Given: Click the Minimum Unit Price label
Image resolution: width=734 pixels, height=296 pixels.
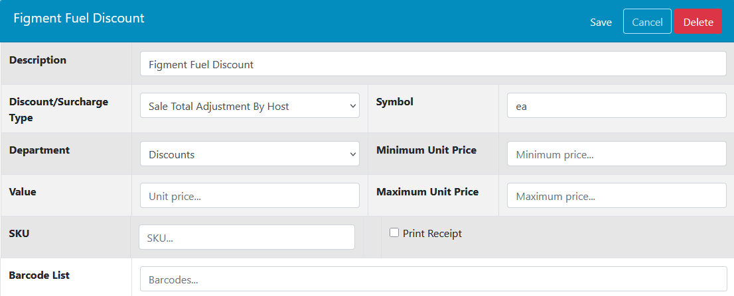Looking at the screenshot, I should [427, 150].
